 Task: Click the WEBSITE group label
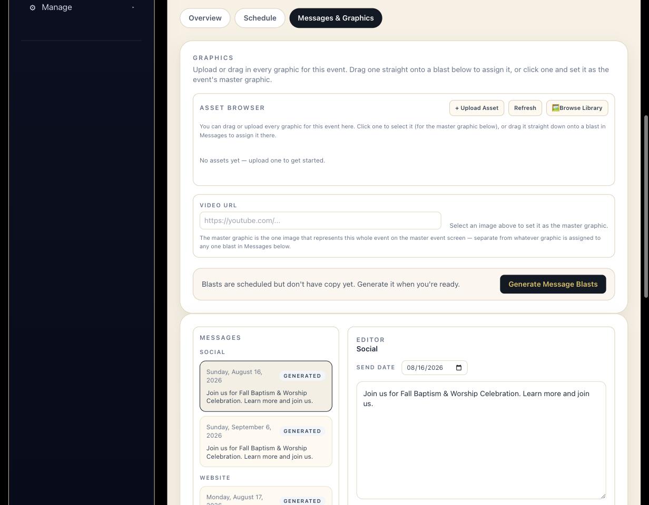(215, 478)
